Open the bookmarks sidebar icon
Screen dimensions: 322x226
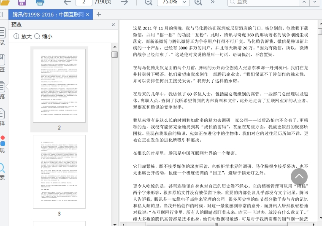[2, 63]
